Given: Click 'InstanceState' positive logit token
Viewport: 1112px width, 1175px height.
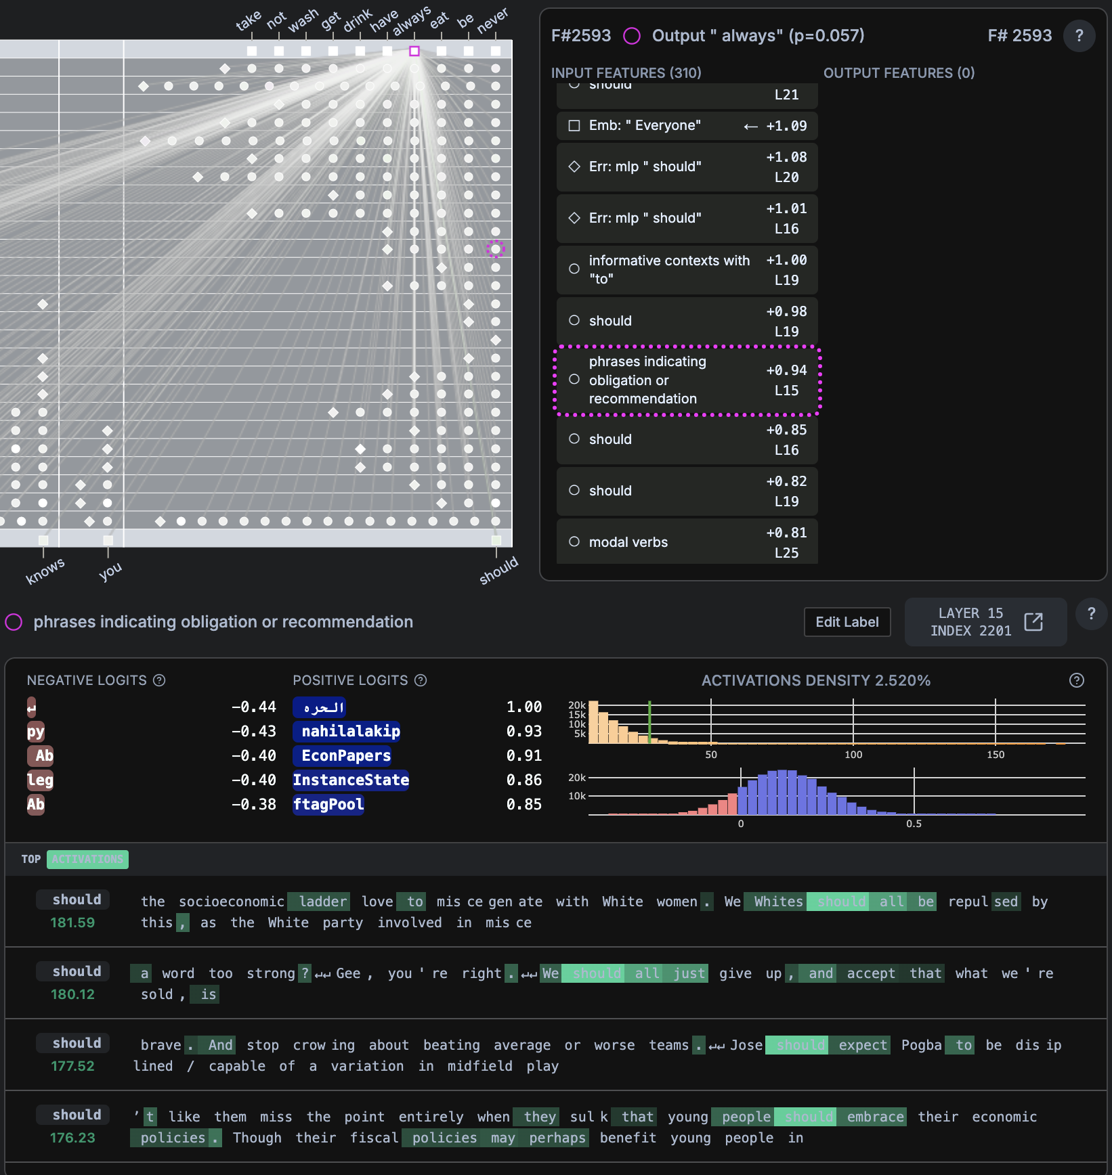Looking at the screenshot, I should coord(351,780).
